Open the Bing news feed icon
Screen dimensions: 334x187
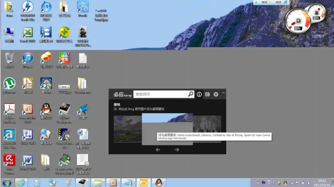pos(207,94)
